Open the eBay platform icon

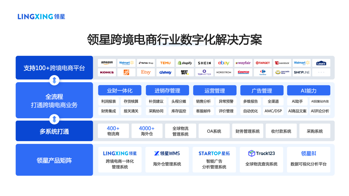pyautogui.click(x=224, y=63)
